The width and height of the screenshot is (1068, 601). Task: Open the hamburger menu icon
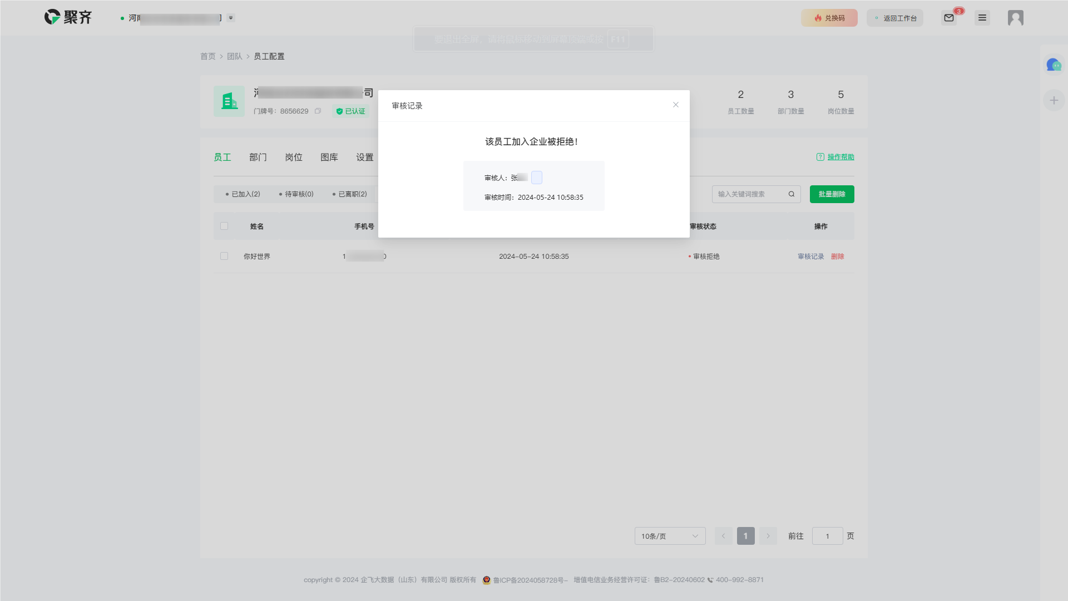pos(982,18)
